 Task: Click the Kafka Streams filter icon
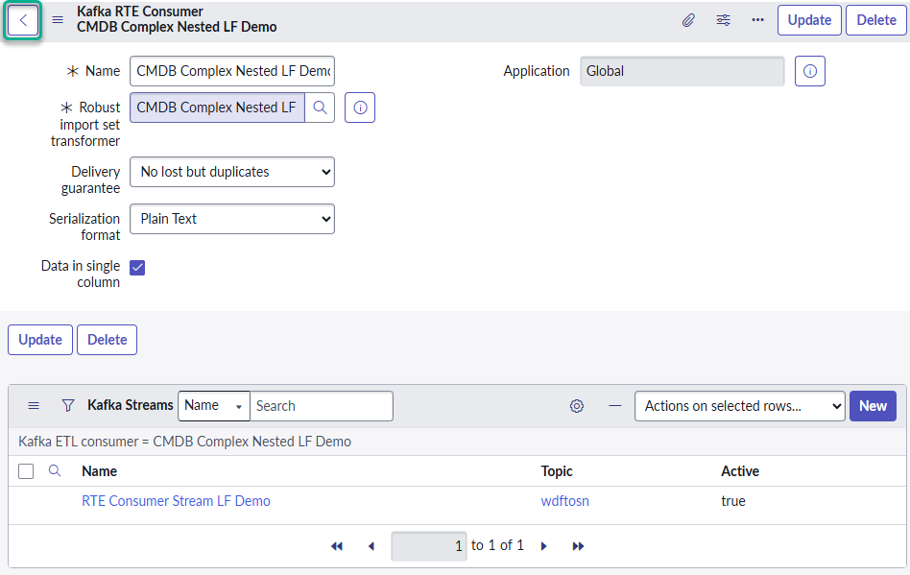coord(67,406)
